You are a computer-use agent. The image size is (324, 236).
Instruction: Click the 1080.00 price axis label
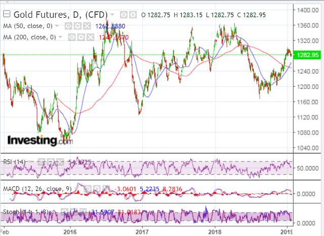[x=308, y=133]
